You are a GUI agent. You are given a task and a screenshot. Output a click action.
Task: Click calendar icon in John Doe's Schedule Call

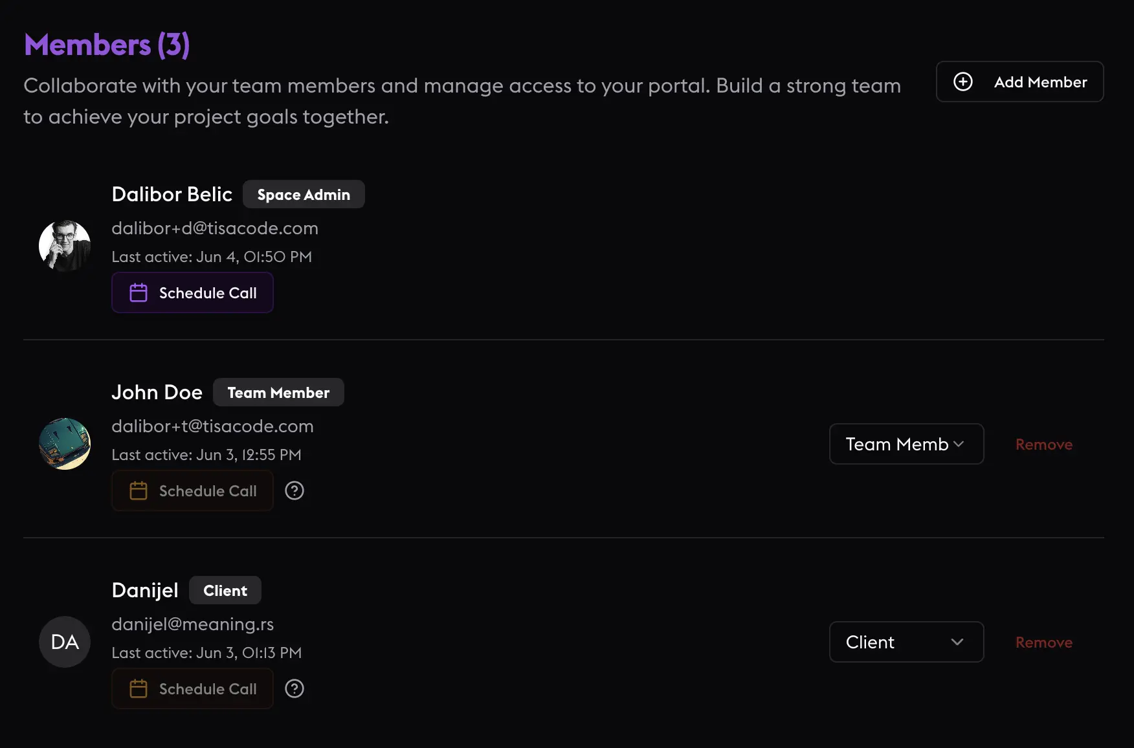pos(139,491)
